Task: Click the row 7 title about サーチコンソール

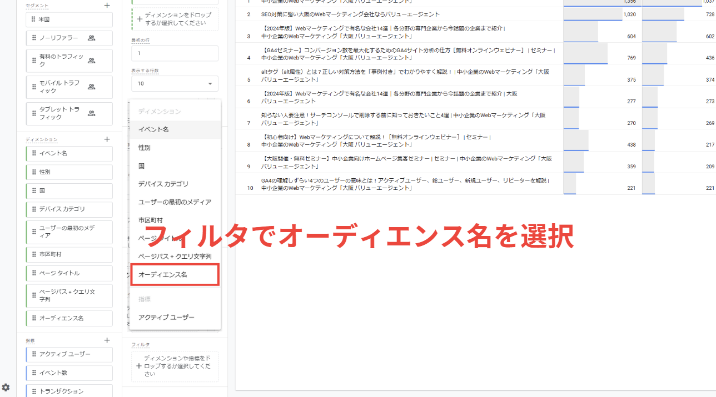Action: 404,119
